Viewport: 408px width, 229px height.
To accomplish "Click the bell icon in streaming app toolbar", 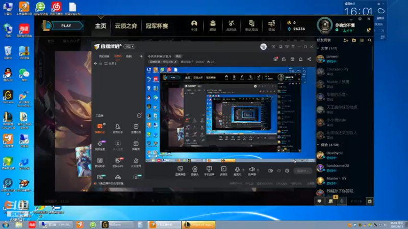I will [x=300, y=59].
